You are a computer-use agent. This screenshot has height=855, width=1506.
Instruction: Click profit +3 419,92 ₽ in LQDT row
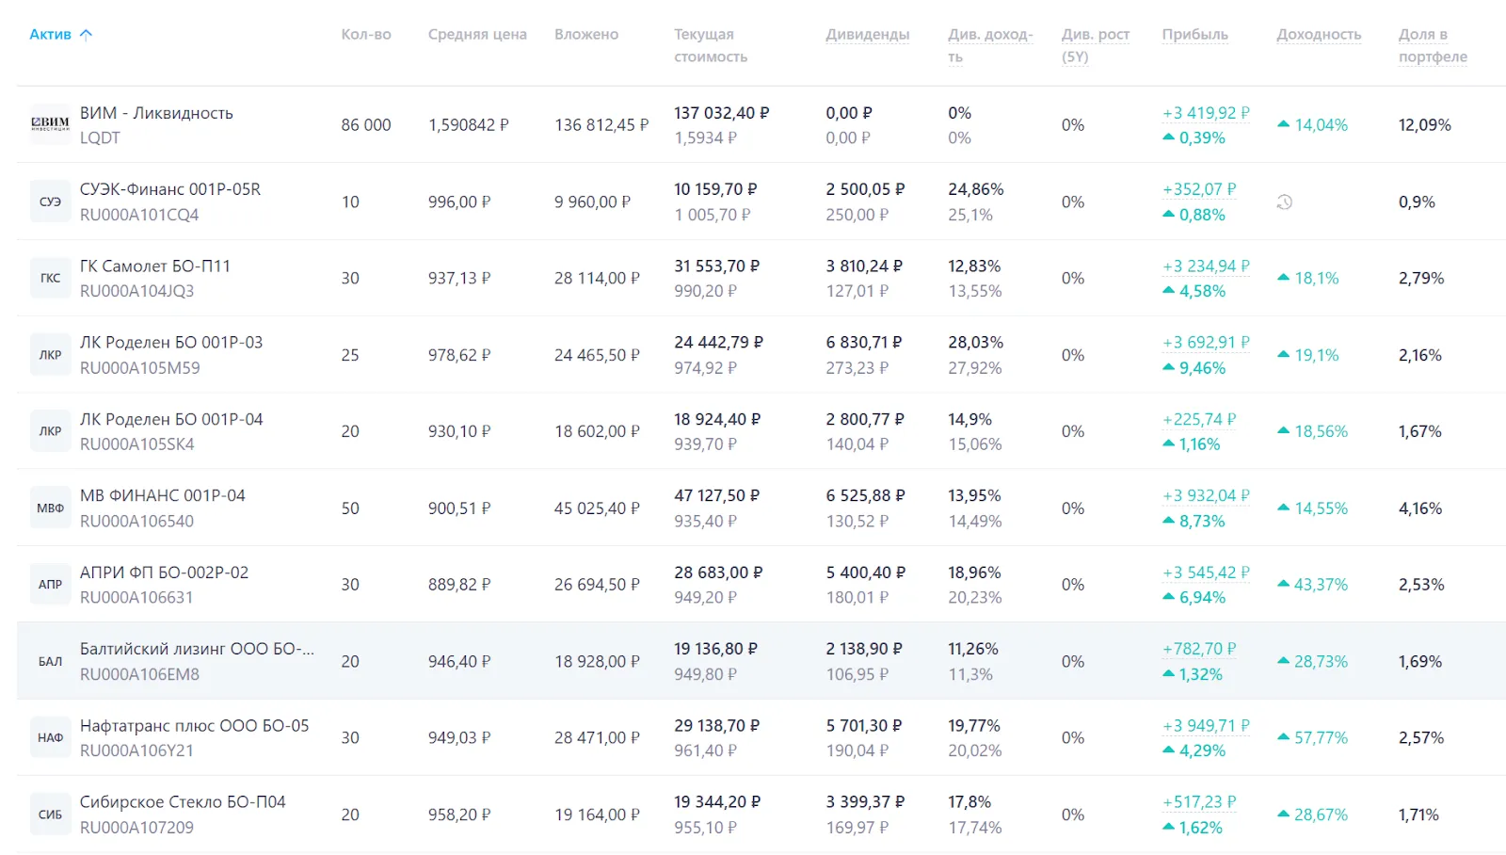point(1206,113)
